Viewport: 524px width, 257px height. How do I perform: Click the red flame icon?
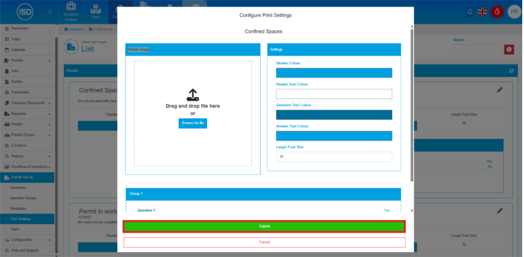pos(497,12)
